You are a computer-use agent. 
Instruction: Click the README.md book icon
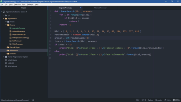6,66
